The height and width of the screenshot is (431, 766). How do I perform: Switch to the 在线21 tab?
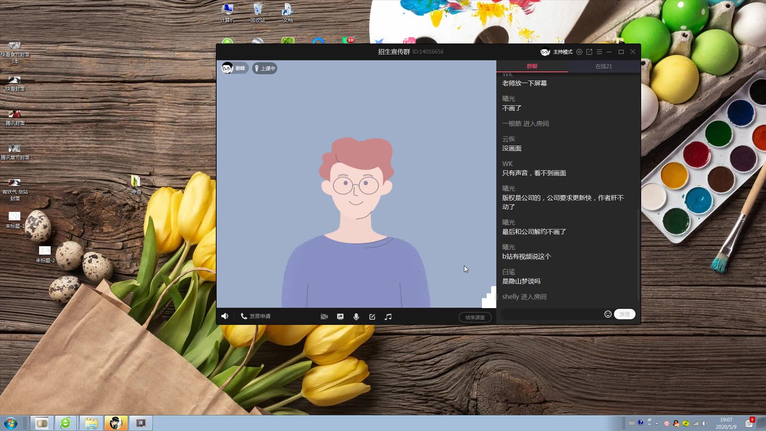604,66
